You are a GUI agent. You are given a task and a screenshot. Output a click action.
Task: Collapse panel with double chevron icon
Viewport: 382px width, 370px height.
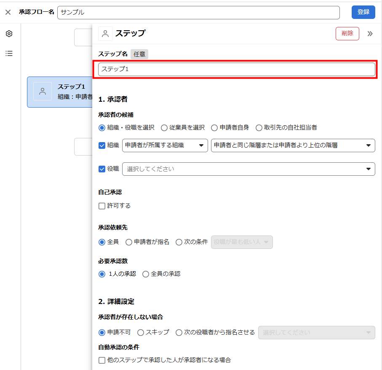pyautogui.click(x=370, y=34)
